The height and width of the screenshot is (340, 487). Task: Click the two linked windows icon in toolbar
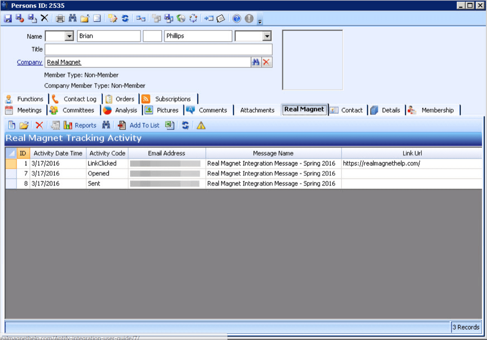pos(141,18)
